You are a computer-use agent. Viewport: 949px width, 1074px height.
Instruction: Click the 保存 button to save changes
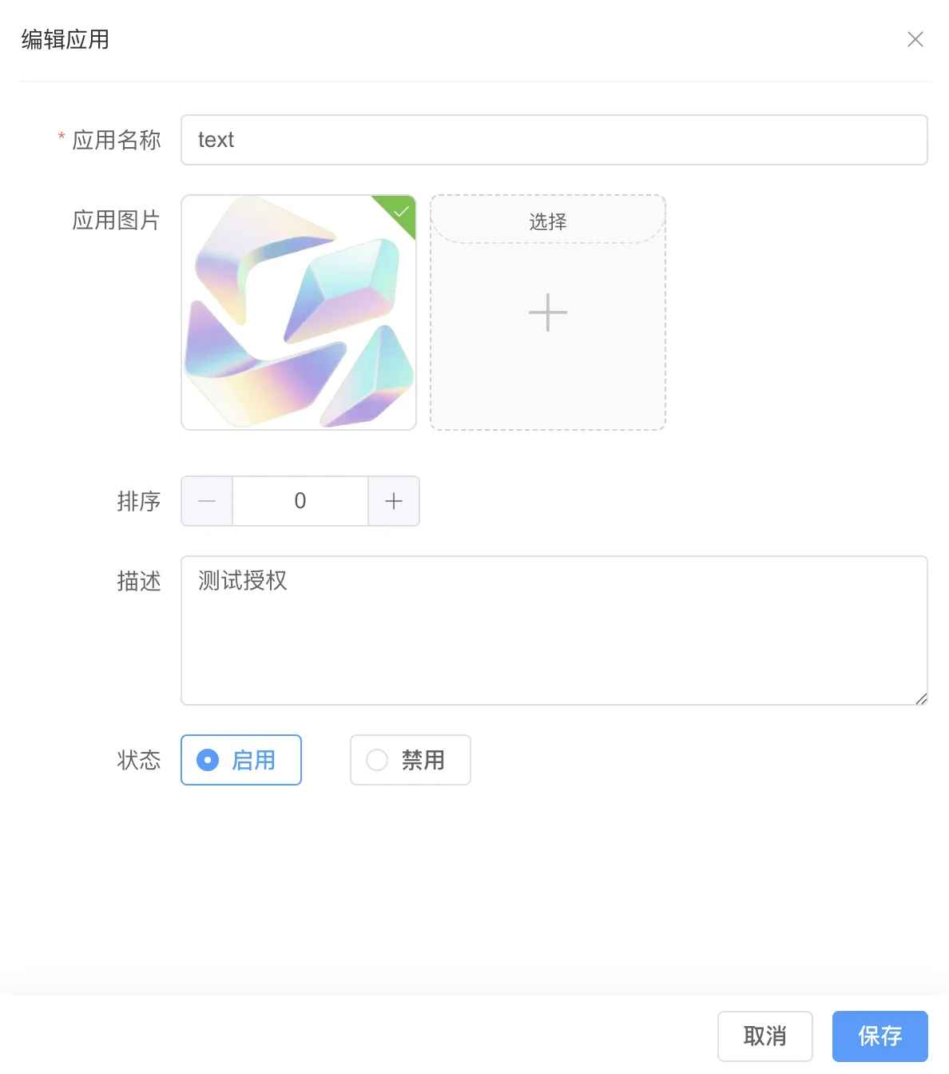880,1036
